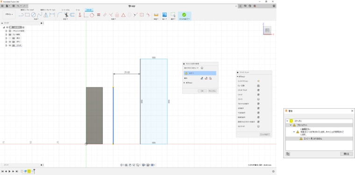Select the Offset tool
Image resolution: width=355 pixels, height=175 pixels.
point(72,15)
